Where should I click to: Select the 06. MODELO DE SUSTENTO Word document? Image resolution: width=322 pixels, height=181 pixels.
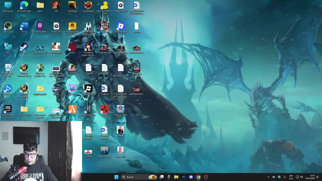point(137,8)
